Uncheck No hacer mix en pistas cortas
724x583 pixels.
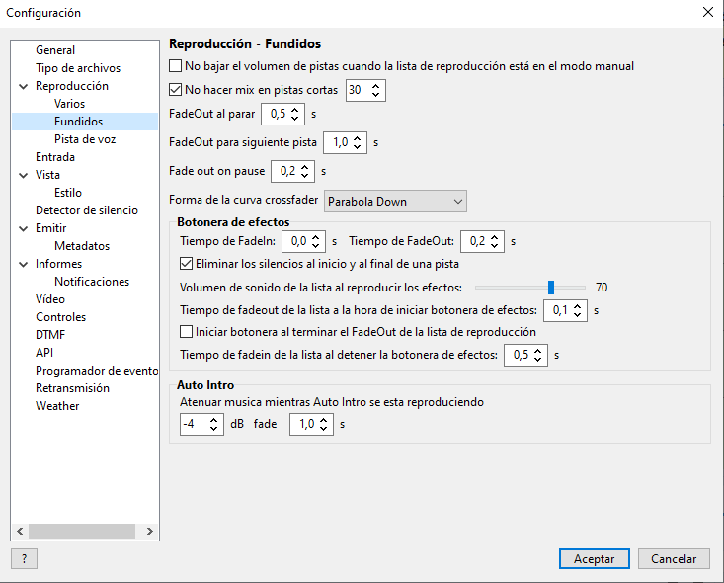176,90
